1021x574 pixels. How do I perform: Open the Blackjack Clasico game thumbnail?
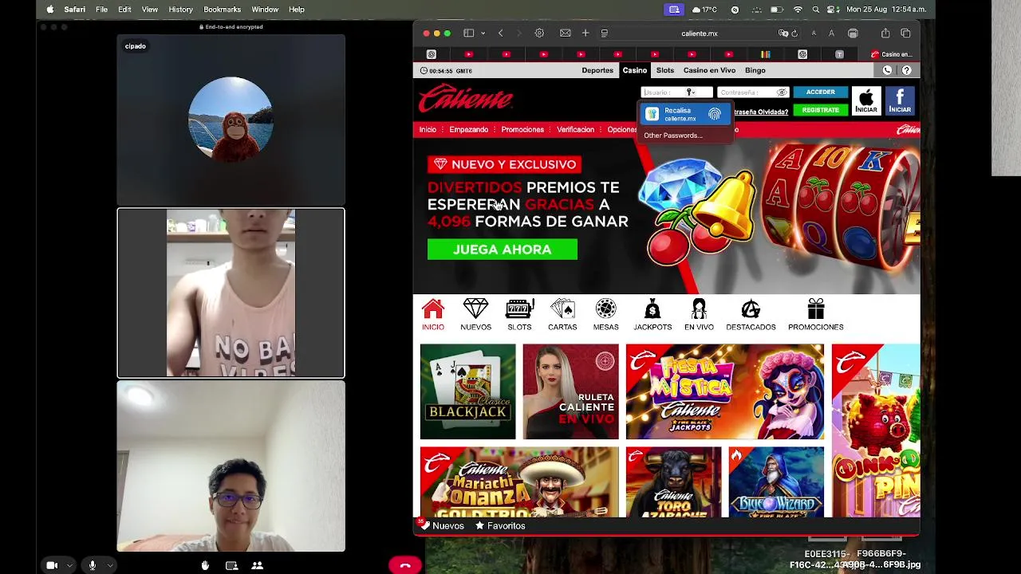click(468, 391)
